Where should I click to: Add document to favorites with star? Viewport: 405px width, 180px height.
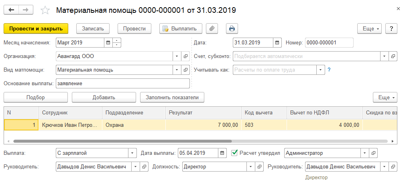click(x=46, y=10)
